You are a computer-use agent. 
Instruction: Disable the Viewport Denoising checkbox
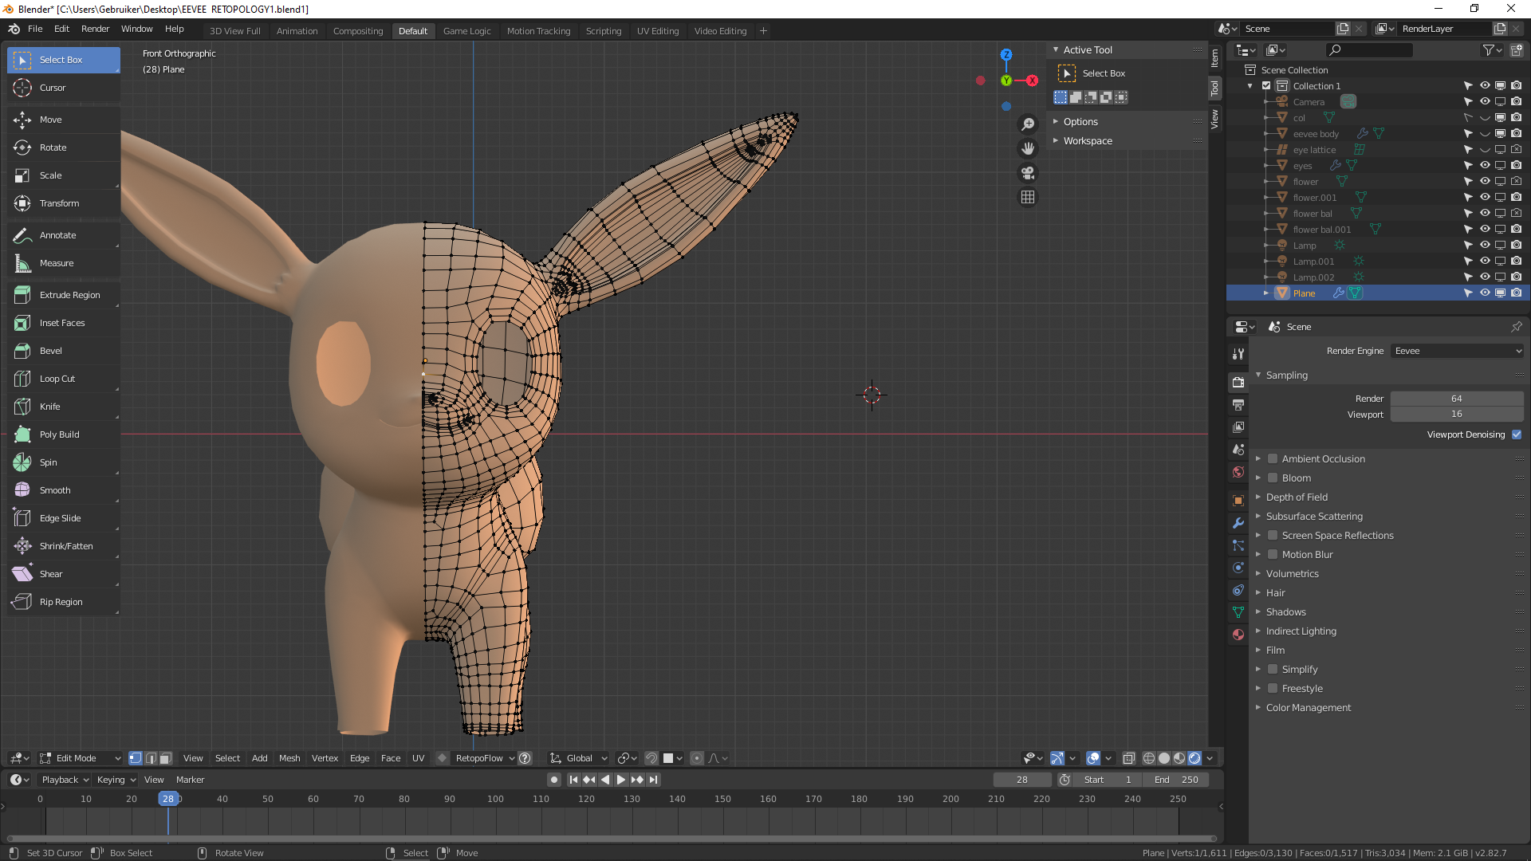click(1517, 434)
